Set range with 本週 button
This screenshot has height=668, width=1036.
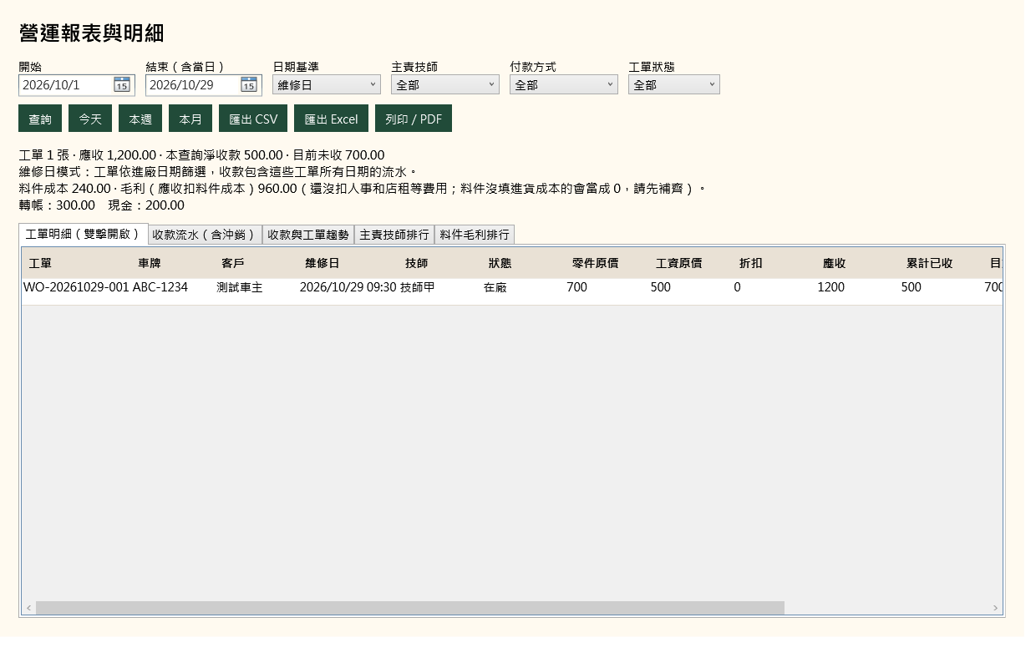(x=140, y=119)
